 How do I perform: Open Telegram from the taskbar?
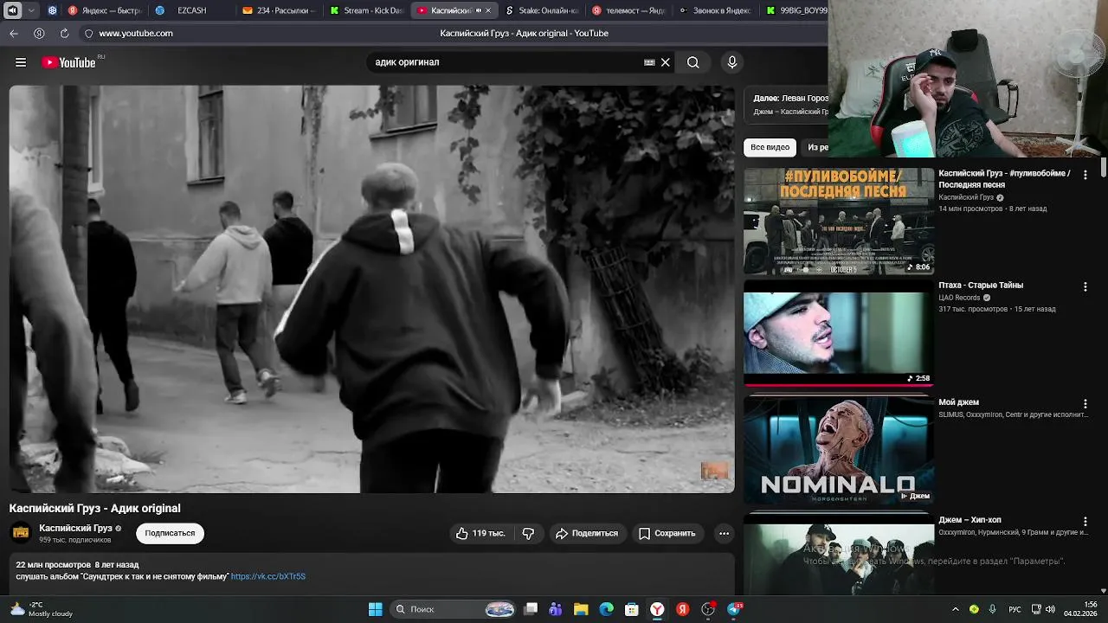click(x=734, y=609)
